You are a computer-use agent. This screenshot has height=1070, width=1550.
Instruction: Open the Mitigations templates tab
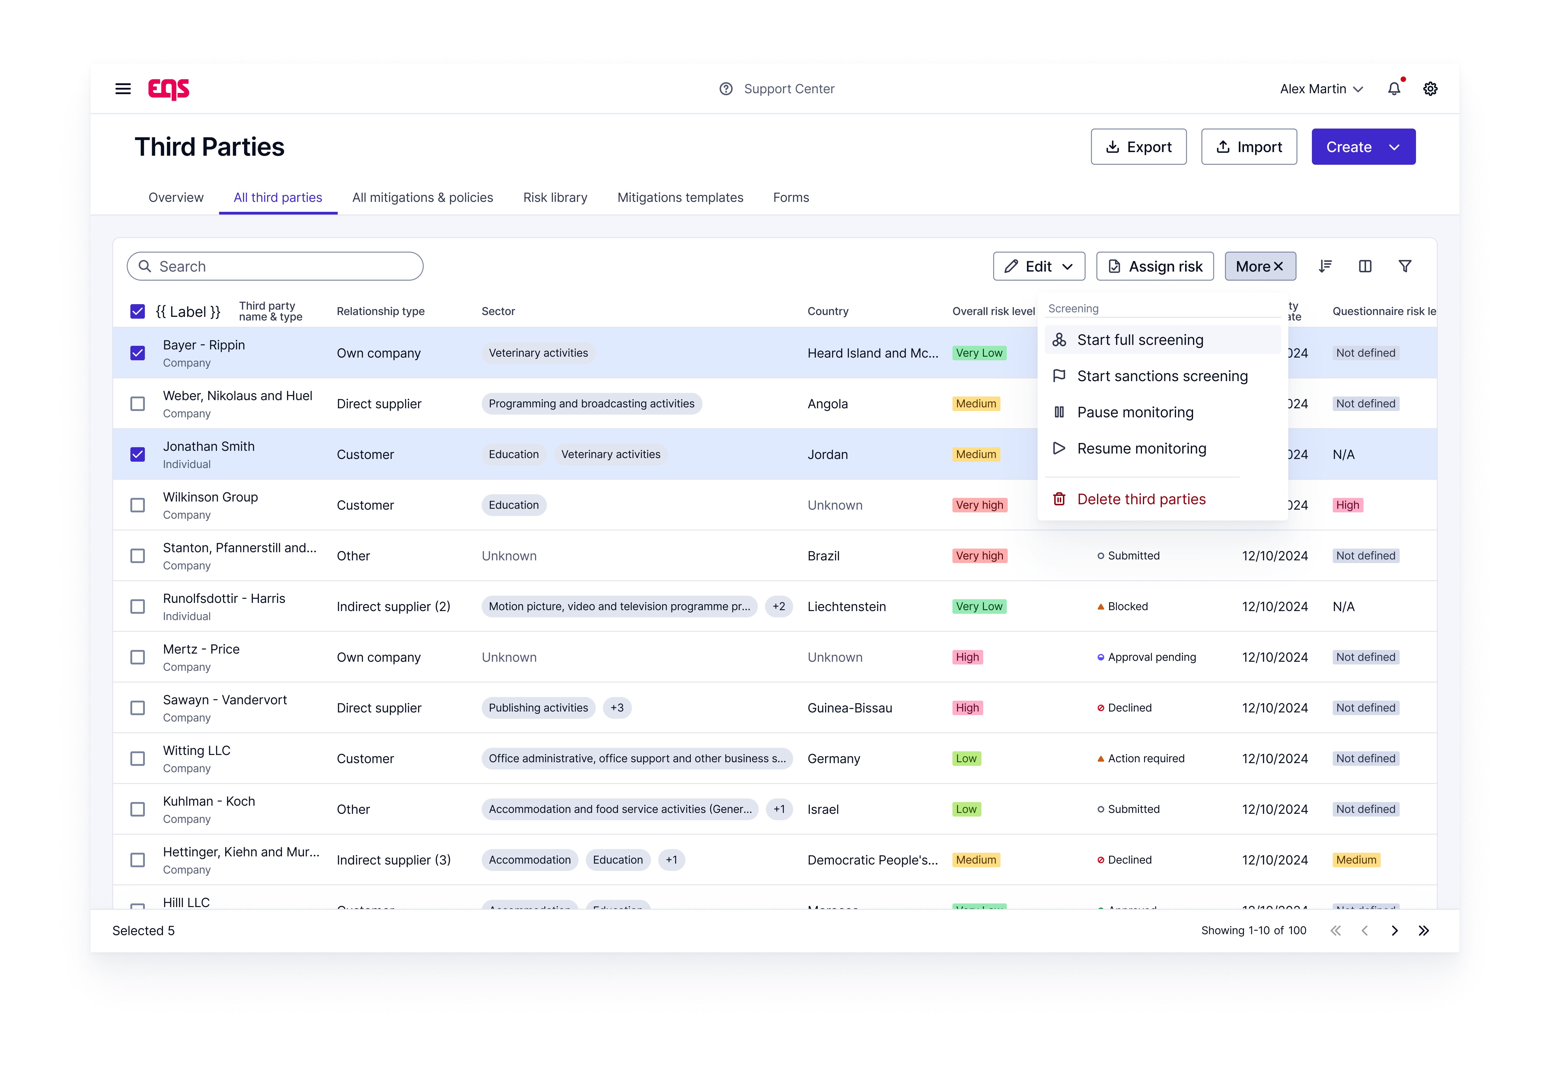tap(680, 197)
